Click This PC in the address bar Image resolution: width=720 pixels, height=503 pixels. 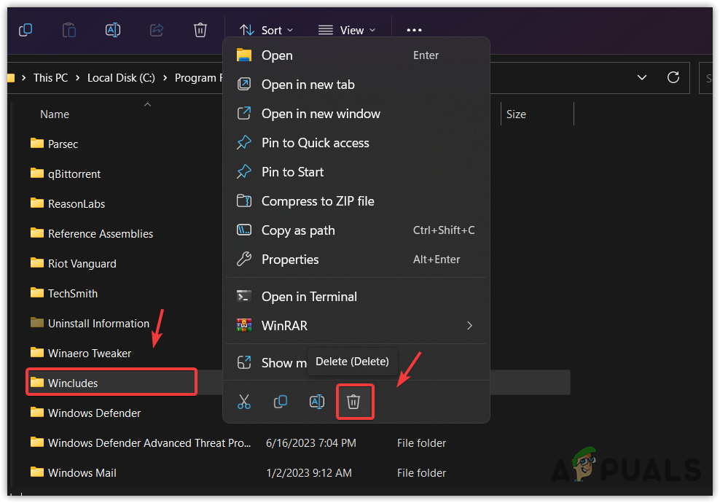click(x=50, y=78)
